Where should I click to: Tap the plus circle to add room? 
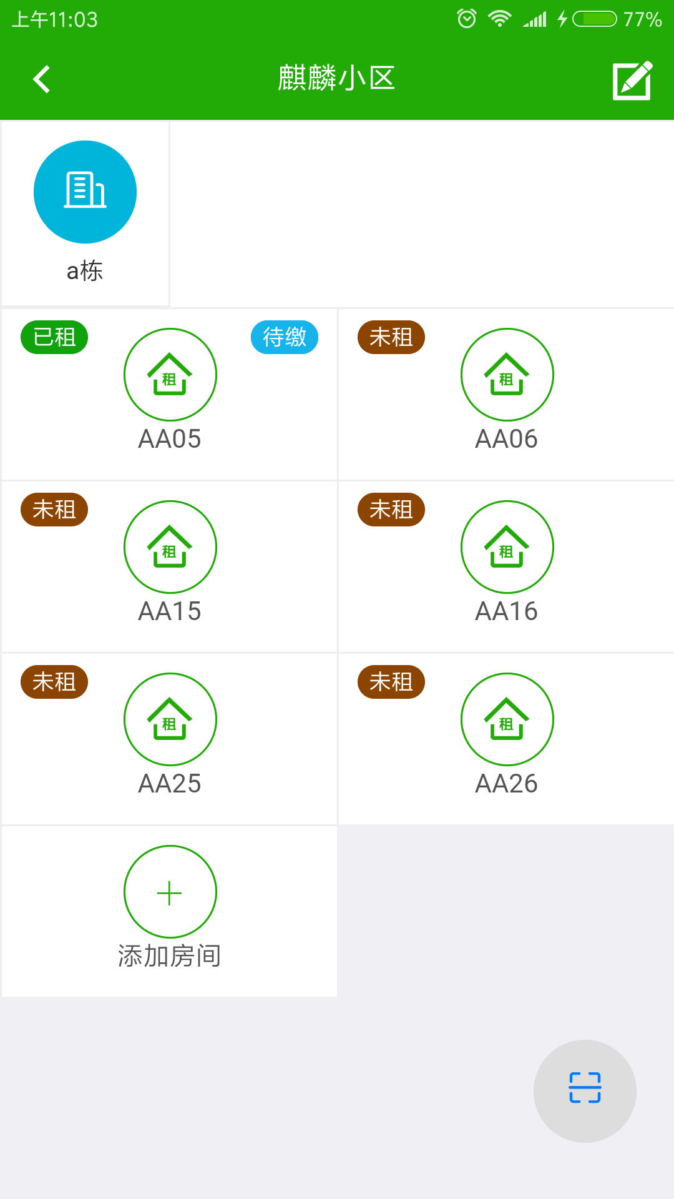pyautogui.click(x=170, y=892)
